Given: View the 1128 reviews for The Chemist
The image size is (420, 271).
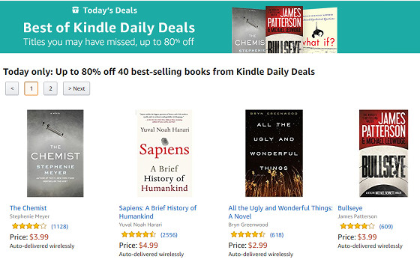Looking at the screenshot, I should (x=60, y=227).
